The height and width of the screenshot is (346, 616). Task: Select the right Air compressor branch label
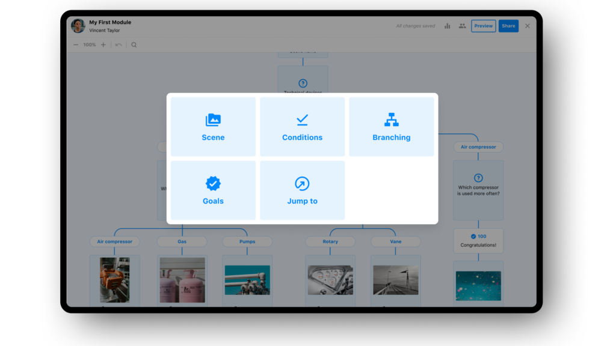point(478,147)
